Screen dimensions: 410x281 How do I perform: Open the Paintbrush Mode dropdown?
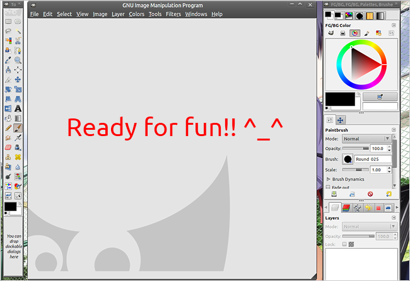pyautogui.click(x=366, y=139)
